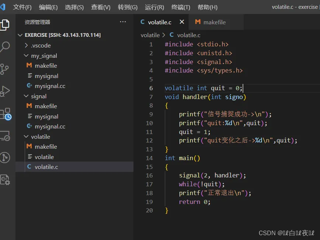Screen dimensions: 320x240
Task: Switch to the makefile editor tab
Action: point(214,22)
